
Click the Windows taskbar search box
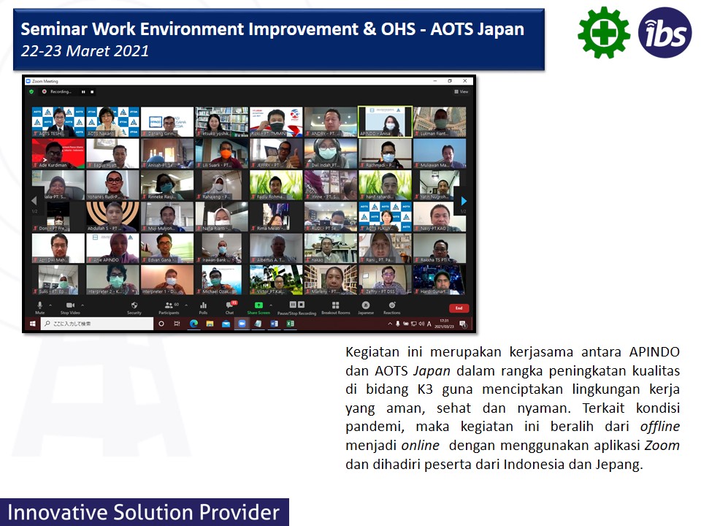point(97,324)
